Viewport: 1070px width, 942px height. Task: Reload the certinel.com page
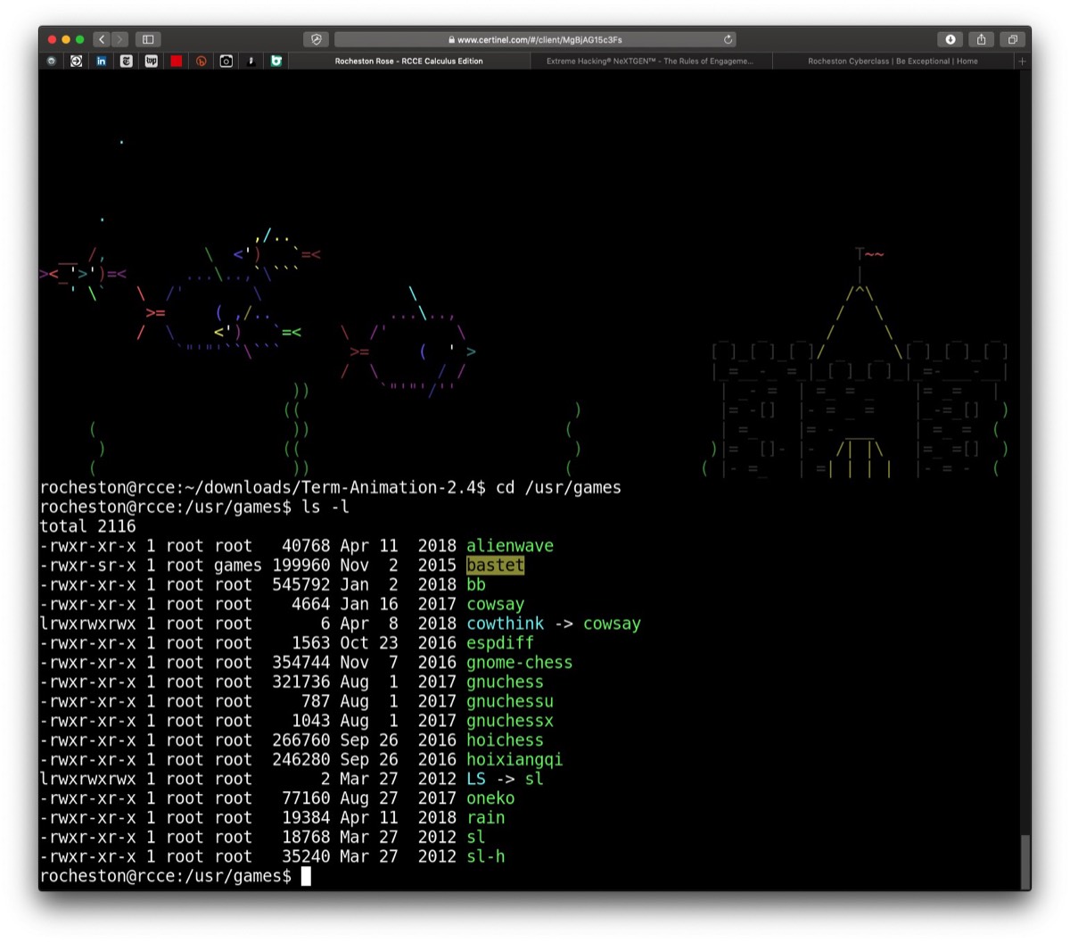(728, 39)
